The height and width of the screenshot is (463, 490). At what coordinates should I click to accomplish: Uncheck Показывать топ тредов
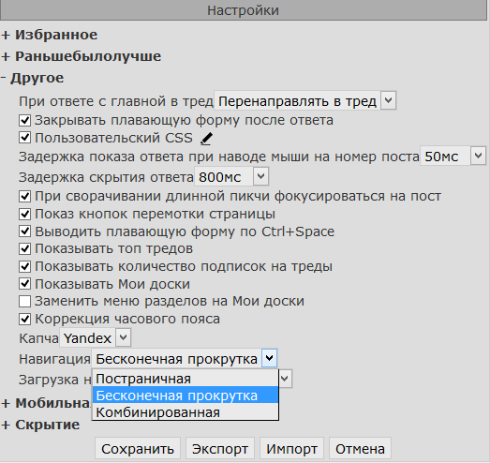coord(24,249)
